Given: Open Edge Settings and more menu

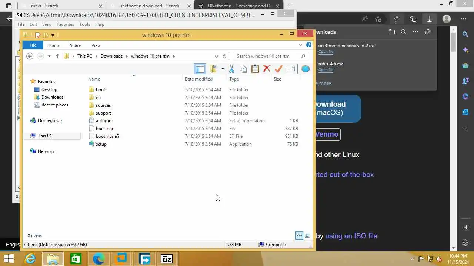Looking at the screenshot, I should (464, 19).
